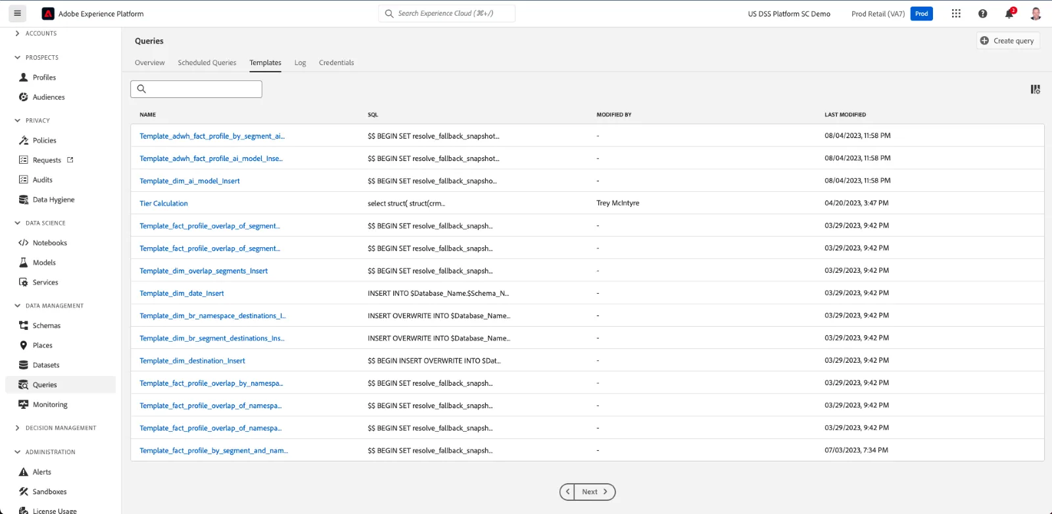Open the help question mark icon
Screen dimensions: 1052x514
pyautogui.click(x=982, y=13)
